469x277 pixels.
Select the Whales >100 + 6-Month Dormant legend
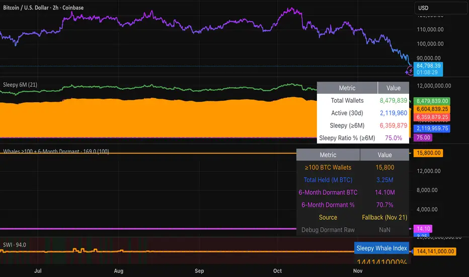(54, 151)
